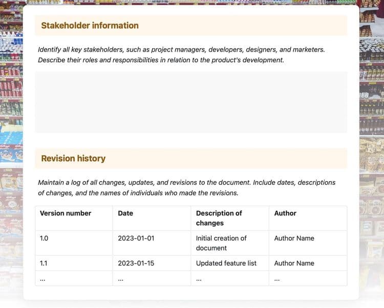Click the Revision history heading
This screenshot has width=384, height=308.
pyautogui.click(x=73, y=158)
